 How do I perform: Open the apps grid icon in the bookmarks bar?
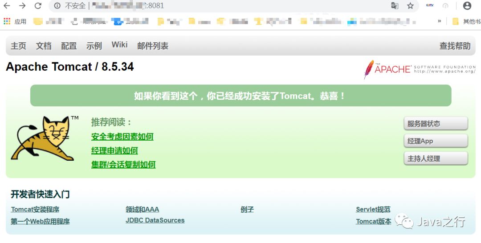pyautogui.click(x=7, y=21)
